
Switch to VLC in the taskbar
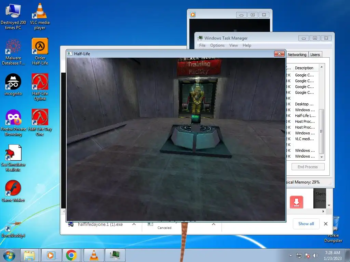point(94,255)
